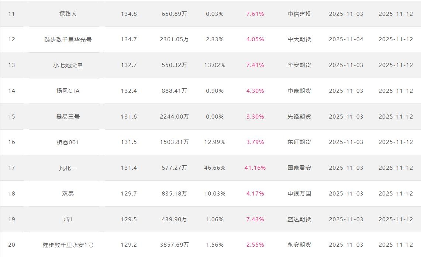Select the 134.8 score value
Screen dimensions: 421x257
tap(129, 14)
